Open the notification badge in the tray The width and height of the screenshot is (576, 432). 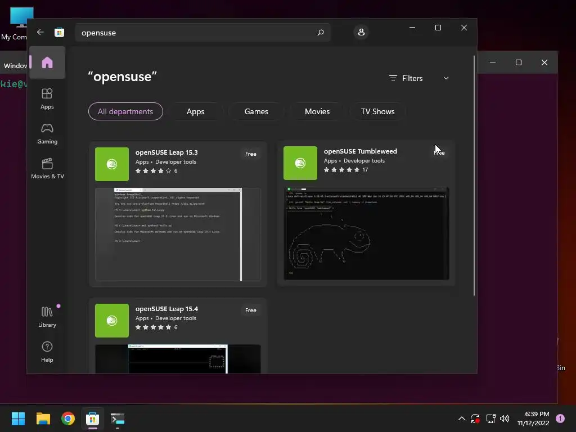(x=560, y=418)
